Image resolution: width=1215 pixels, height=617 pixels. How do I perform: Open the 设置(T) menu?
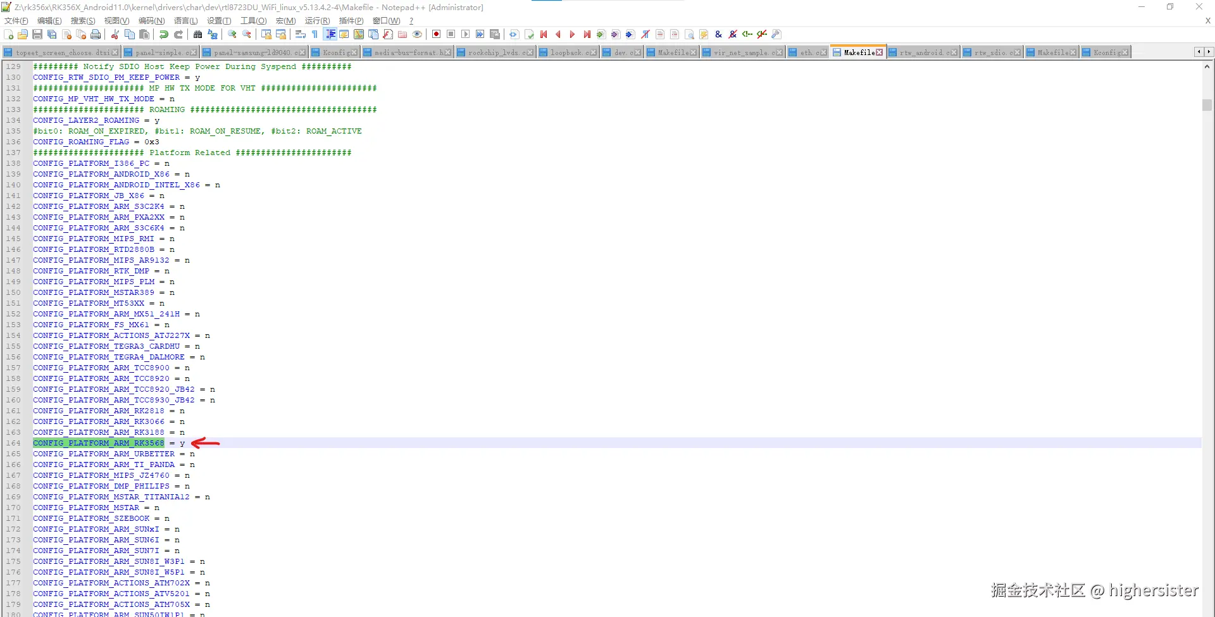click(x=219, y=21)
